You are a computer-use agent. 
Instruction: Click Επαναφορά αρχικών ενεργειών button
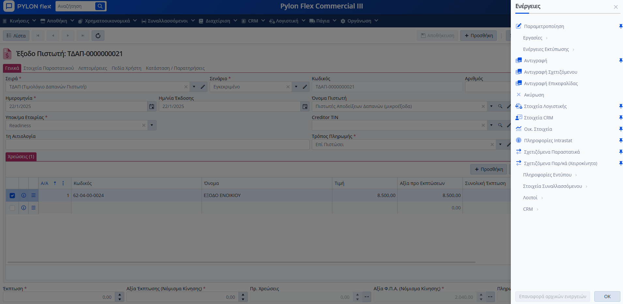pyautogui.click(x=553, y=296)
